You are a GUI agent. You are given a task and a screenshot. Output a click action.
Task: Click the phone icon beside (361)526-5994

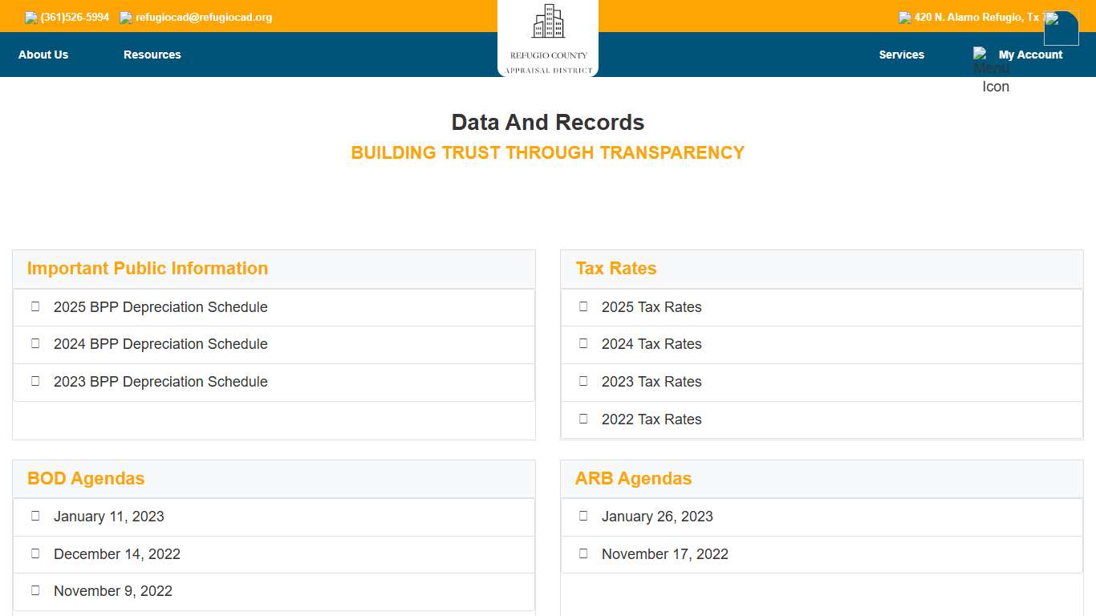[31, 18]
